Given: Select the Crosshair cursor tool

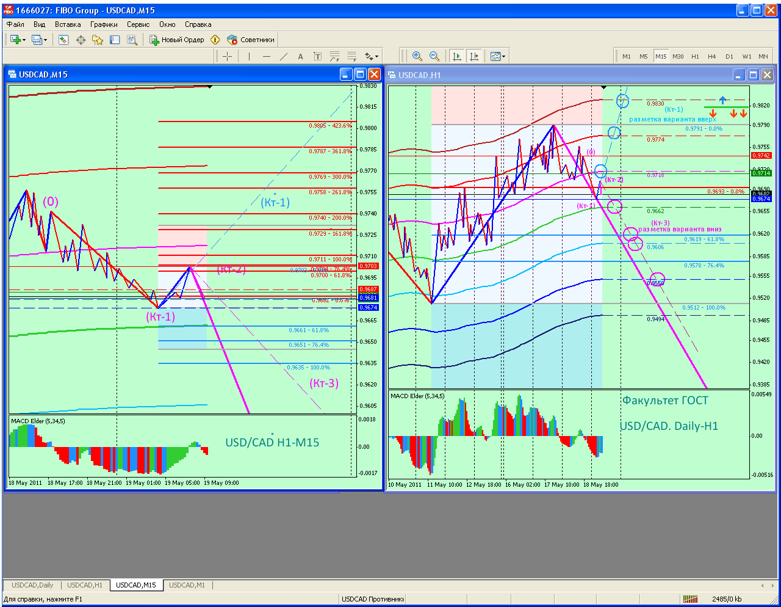Looking at the screenshot, I should (x=228, y=56).
